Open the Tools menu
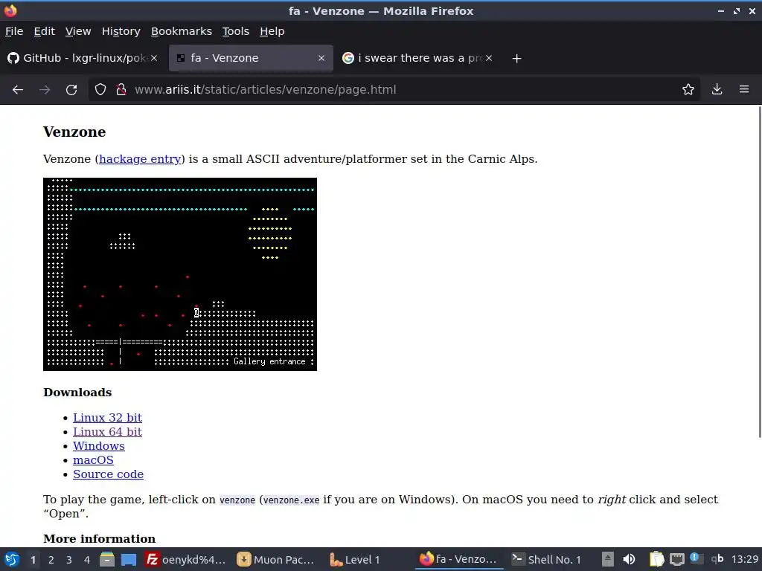The image size is (762, 571). [x=236, y=31]
